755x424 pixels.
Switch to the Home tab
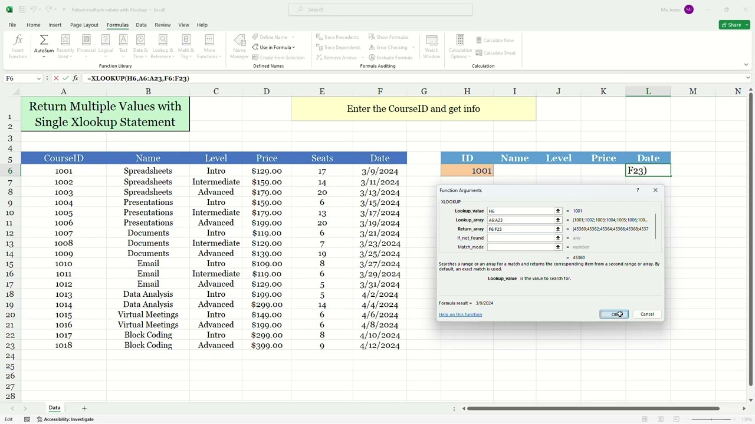[33, 25]
